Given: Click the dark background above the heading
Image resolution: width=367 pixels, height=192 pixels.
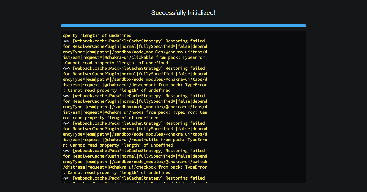Looking at the screenshot, I should coord(183,4).
